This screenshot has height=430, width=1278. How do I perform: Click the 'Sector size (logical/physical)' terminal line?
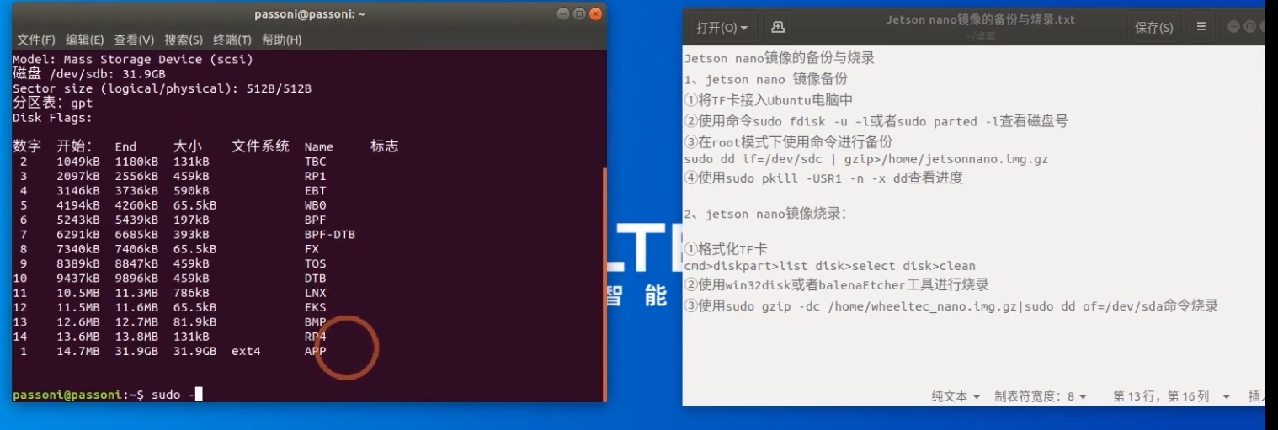(162, 88)
